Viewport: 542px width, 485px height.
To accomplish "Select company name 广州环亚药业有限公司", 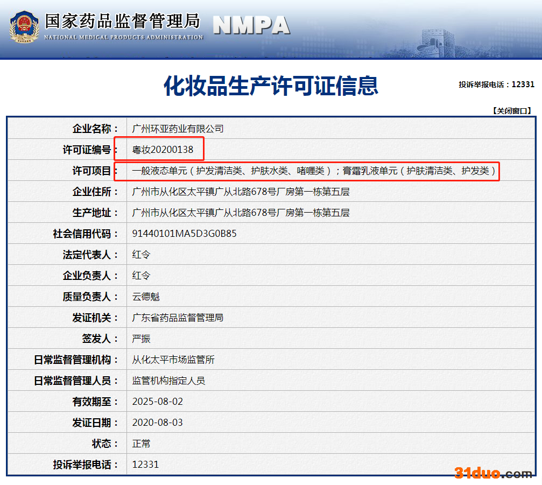I will 178,129.
